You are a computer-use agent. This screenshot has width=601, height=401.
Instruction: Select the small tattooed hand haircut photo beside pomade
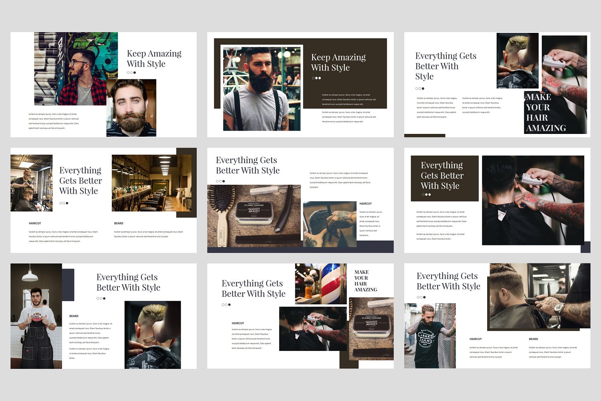[x=329, y=224]
